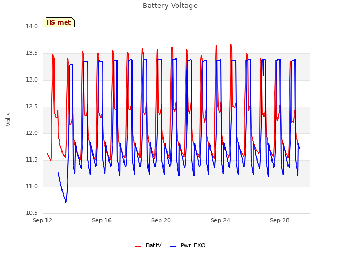Viewport: 342px width, 256px height.
Task: Click the 11.0 y-axis tick label
Action: click(x=32, y=186)
